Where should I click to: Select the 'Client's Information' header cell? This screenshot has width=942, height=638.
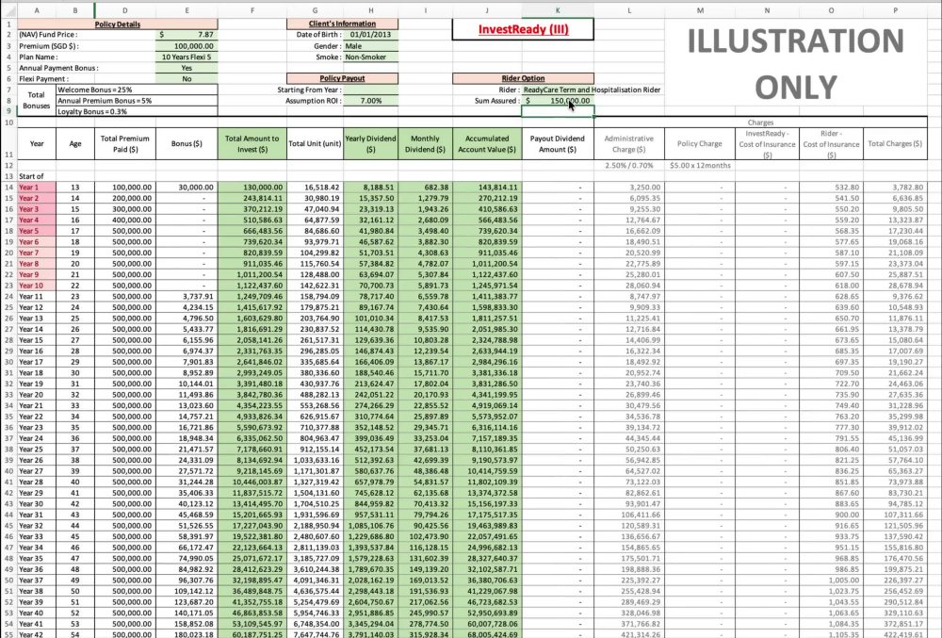coord(342,24)
